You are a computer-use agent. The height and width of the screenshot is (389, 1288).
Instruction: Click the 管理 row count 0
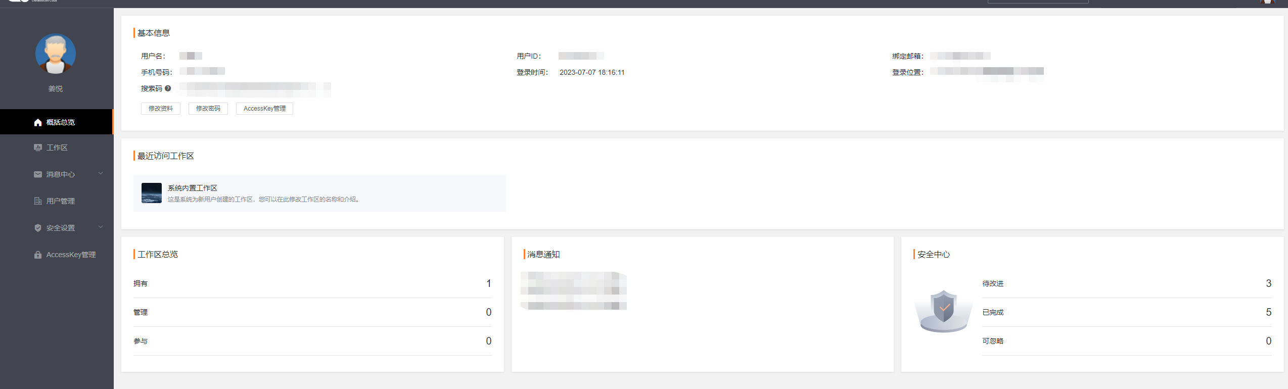[x=489, y=312]
